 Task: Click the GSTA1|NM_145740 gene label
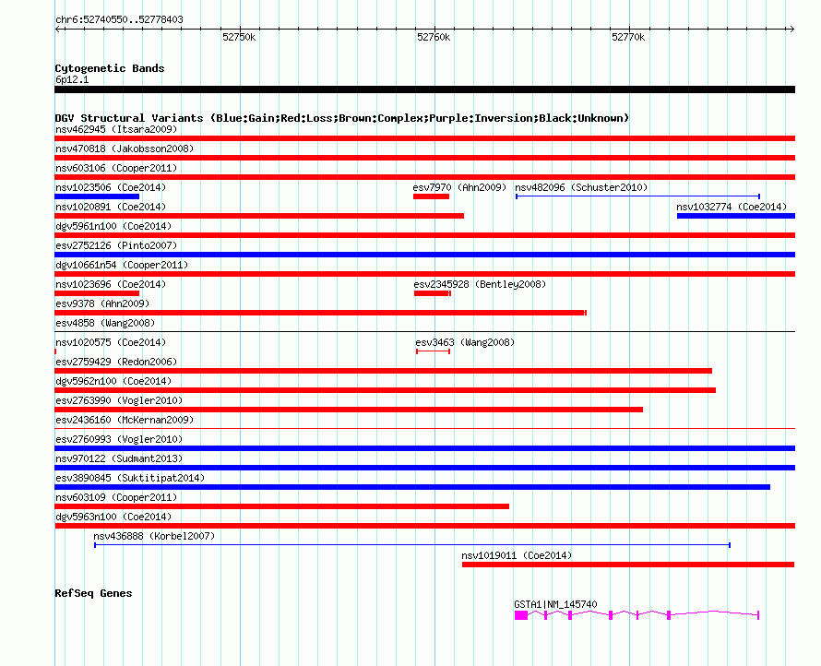pos(555,604)
